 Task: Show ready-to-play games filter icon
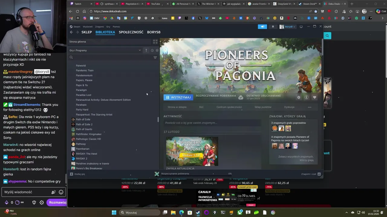(157, 50)
